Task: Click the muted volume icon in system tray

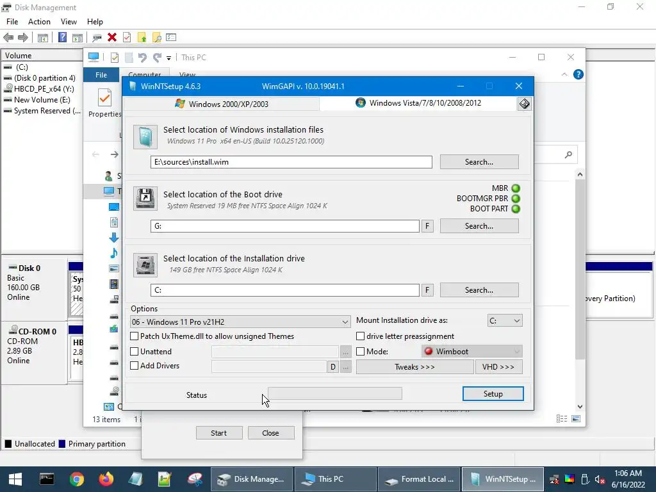Action: point(600,480)
